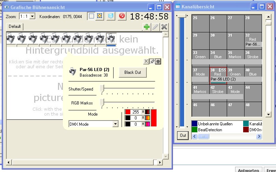This screenshot has height=172, width=276.
Task: Select channel 41 Markos cell
Action: (x=201, y=93)
